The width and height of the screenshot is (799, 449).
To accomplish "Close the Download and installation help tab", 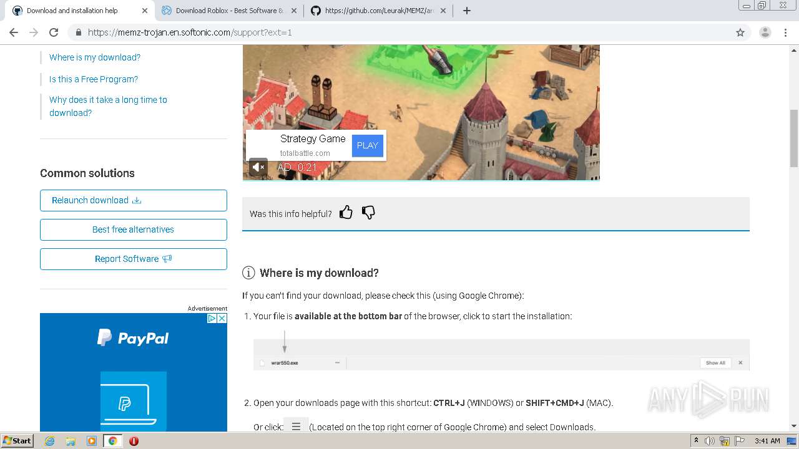I will [x=145, y=11].
